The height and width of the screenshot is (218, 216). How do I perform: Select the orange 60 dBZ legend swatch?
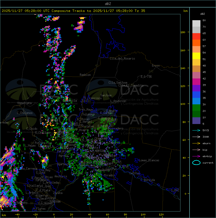[196, 43]
